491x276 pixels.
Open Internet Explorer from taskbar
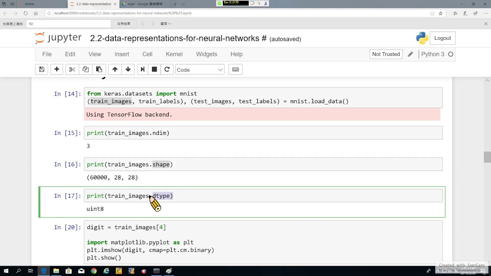tap(106, 271)
